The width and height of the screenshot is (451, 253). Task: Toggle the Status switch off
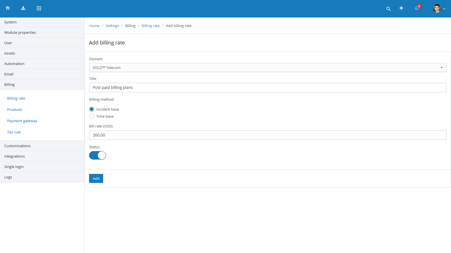(x=98, y=155)
